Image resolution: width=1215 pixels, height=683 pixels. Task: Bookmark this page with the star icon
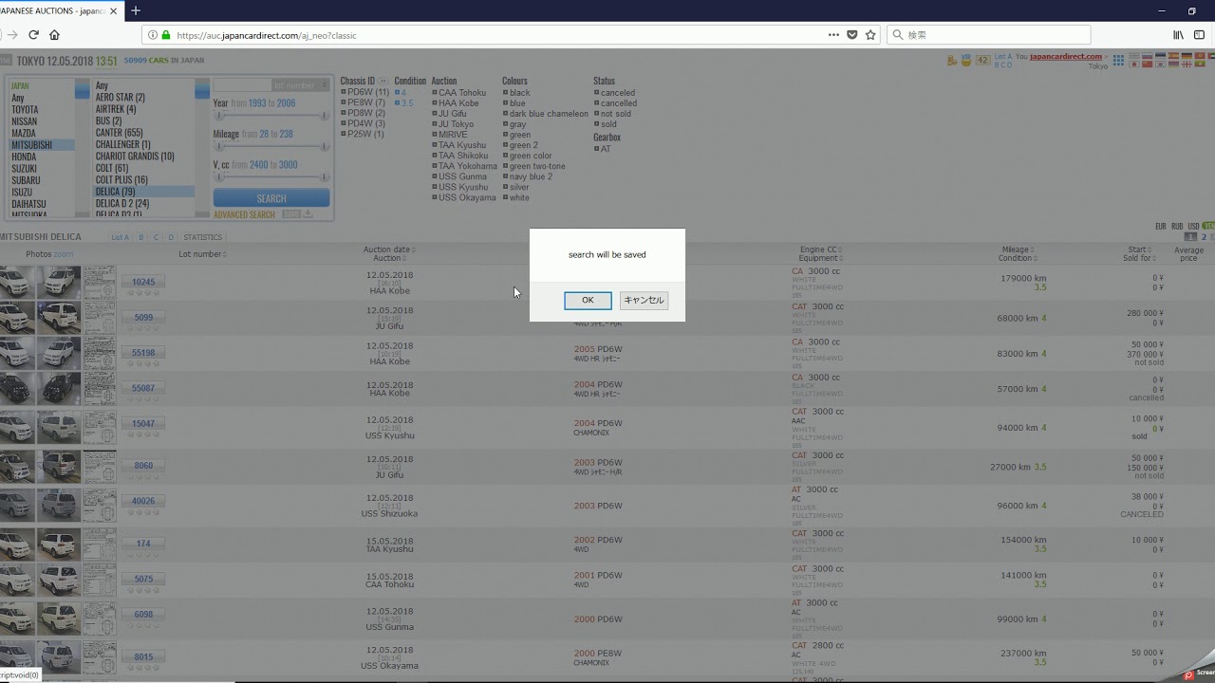click(870, 35)
